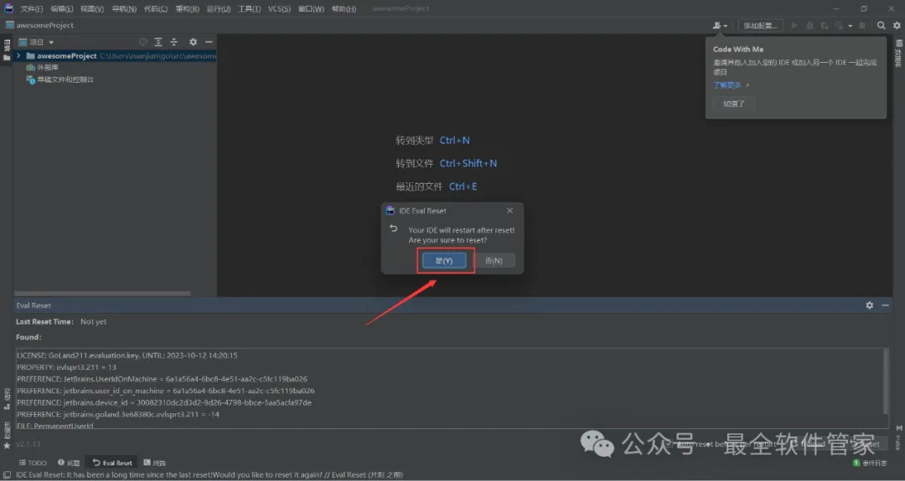Open the make tool tab on right edge
The height and width of the screenshot is (481, 905).
898,438
